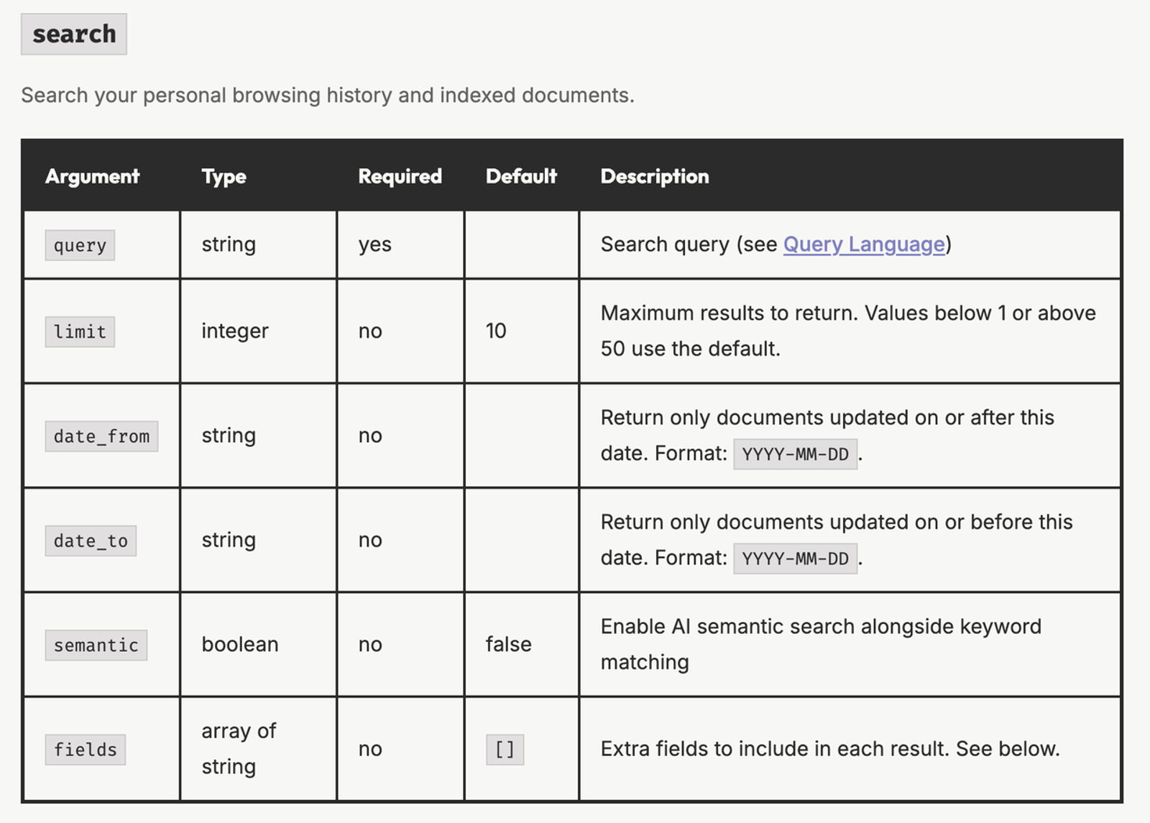The height and width of the screenshot is (823, 1150).
Task: Click 'on or after this date' description text
Action: pyautogui.click(x=827, y=436)
